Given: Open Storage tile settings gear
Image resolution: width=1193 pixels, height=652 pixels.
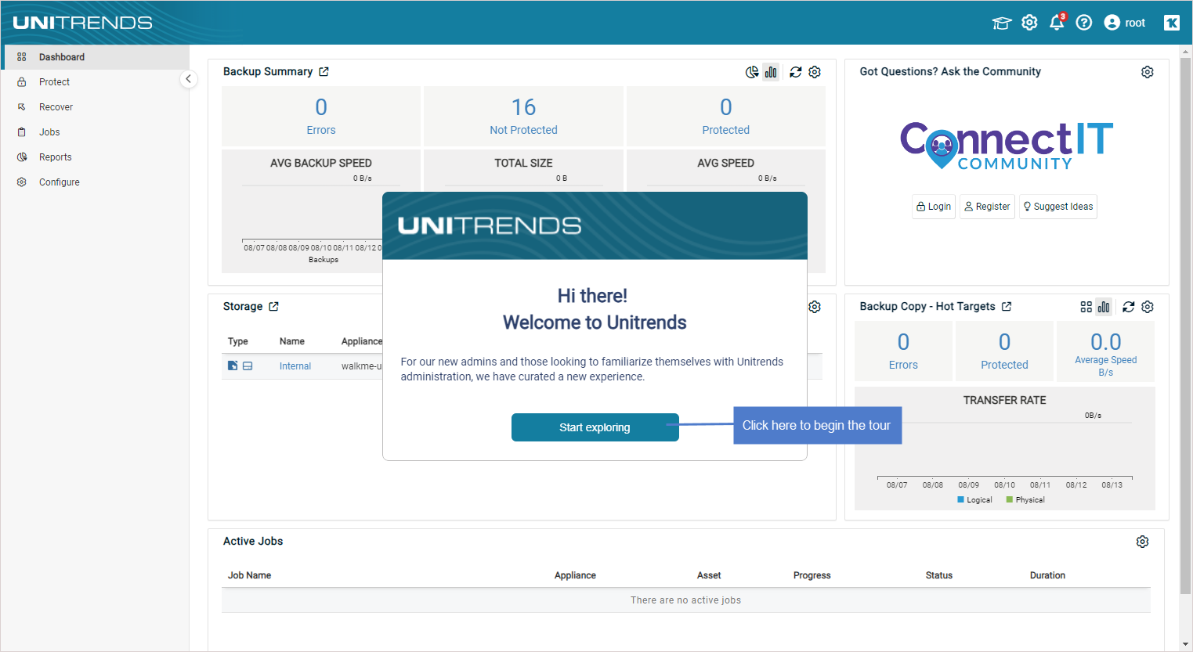Looking at the screenshot, I should pos(815,307).
